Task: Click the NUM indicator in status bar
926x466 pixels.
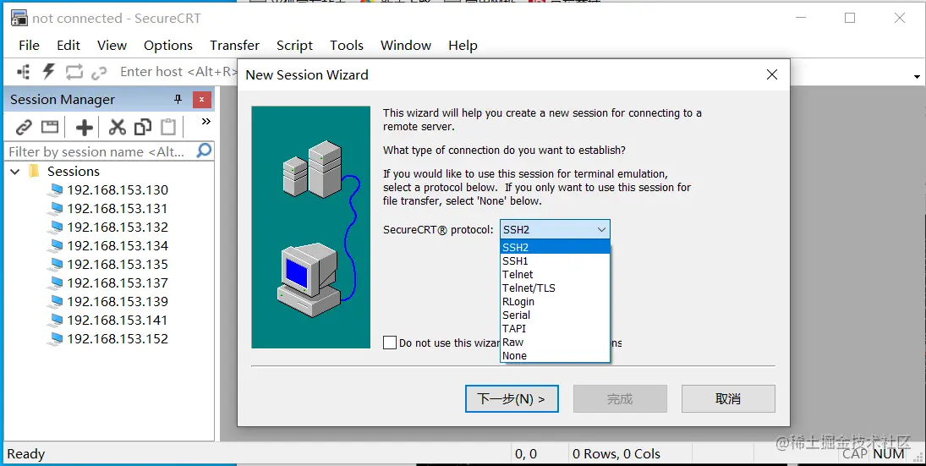Action: [x=889, y=454]
